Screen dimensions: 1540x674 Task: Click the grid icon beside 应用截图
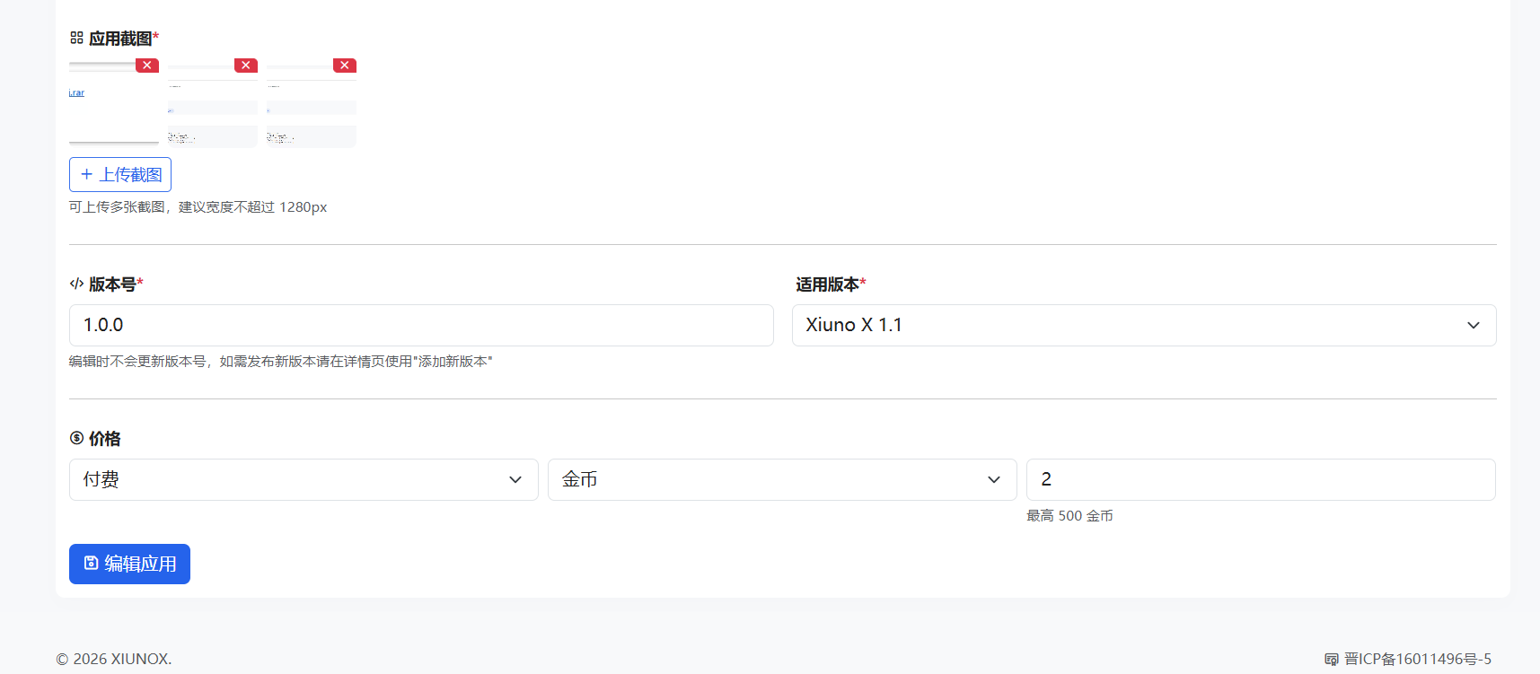click(76, 38)
